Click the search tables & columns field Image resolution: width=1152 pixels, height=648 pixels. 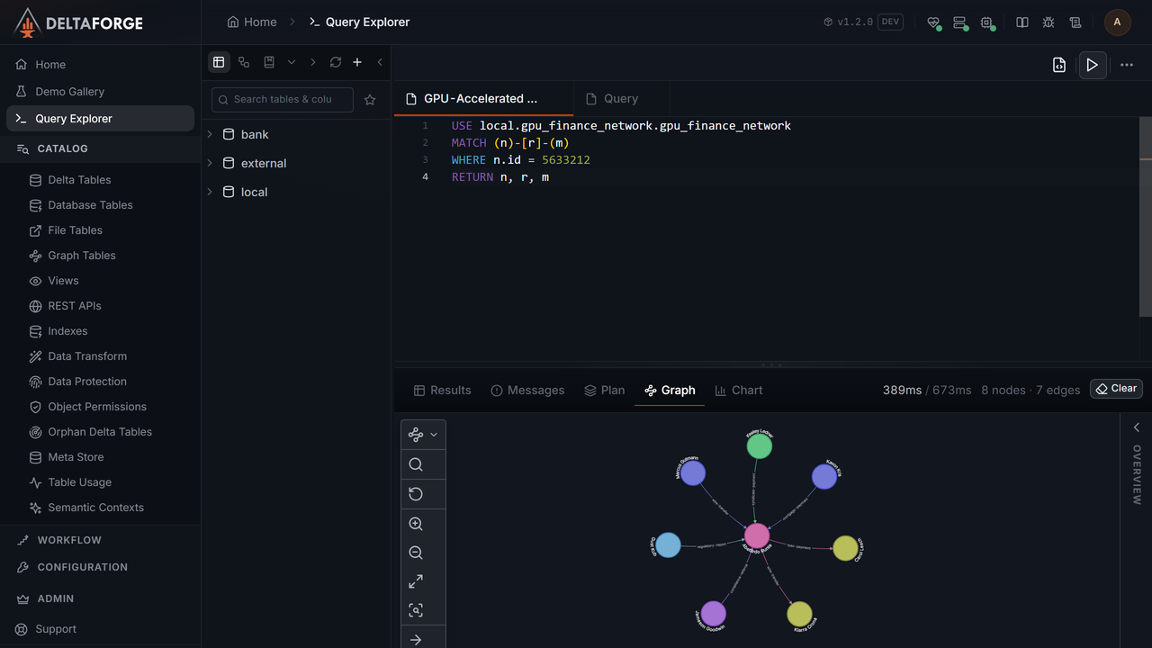(283, 100)
